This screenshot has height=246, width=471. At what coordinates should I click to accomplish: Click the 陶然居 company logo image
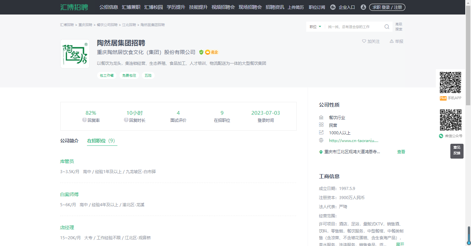point(75,54)
